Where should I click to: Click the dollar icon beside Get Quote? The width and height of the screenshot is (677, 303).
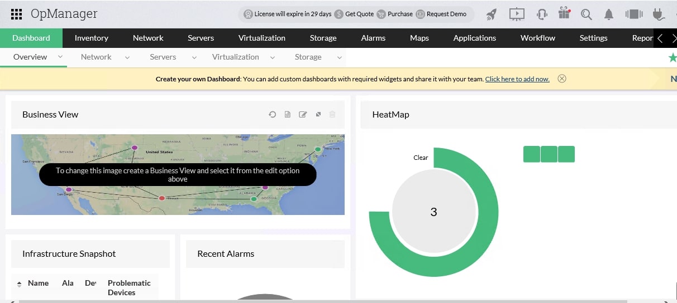(x=339, y=14)
